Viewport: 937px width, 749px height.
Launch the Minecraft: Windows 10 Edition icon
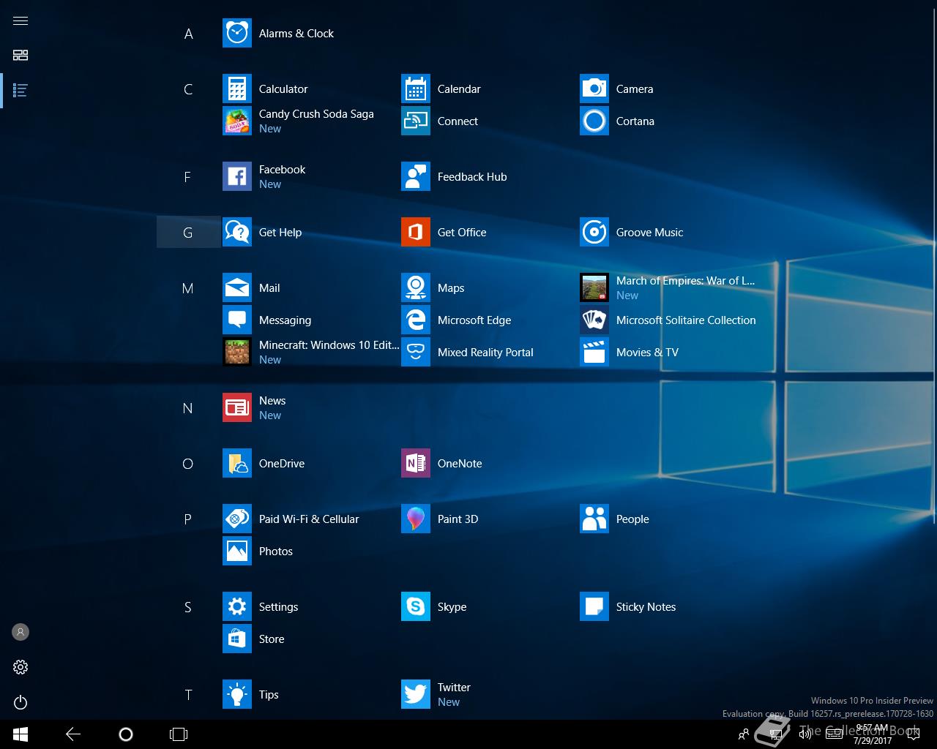[x=237, y=353]
